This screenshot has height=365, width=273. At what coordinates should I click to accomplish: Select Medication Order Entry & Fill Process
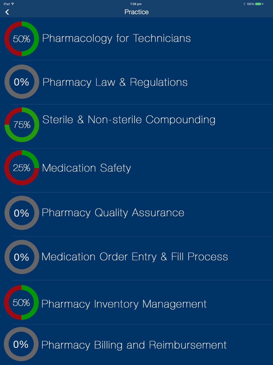tap(135, 257)
